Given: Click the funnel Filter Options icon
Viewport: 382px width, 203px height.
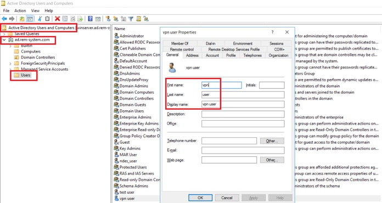Looking at the screenshot, I should (x=131, y=19).
